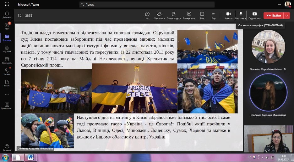Open the Вид view layout options

[202, 15]
